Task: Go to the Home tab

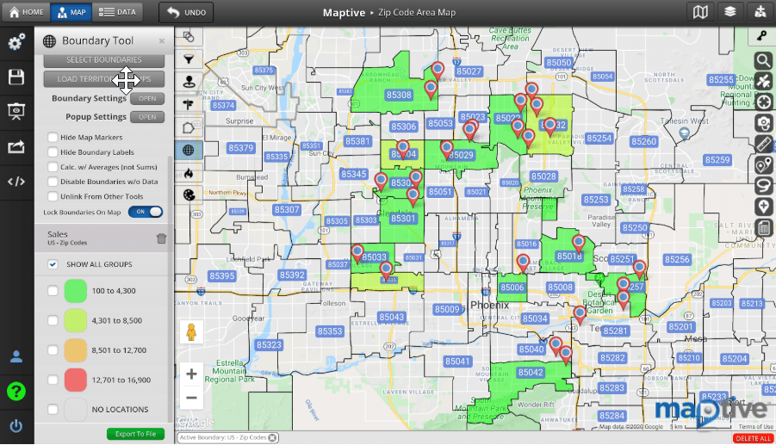Action: coord(26,12)
